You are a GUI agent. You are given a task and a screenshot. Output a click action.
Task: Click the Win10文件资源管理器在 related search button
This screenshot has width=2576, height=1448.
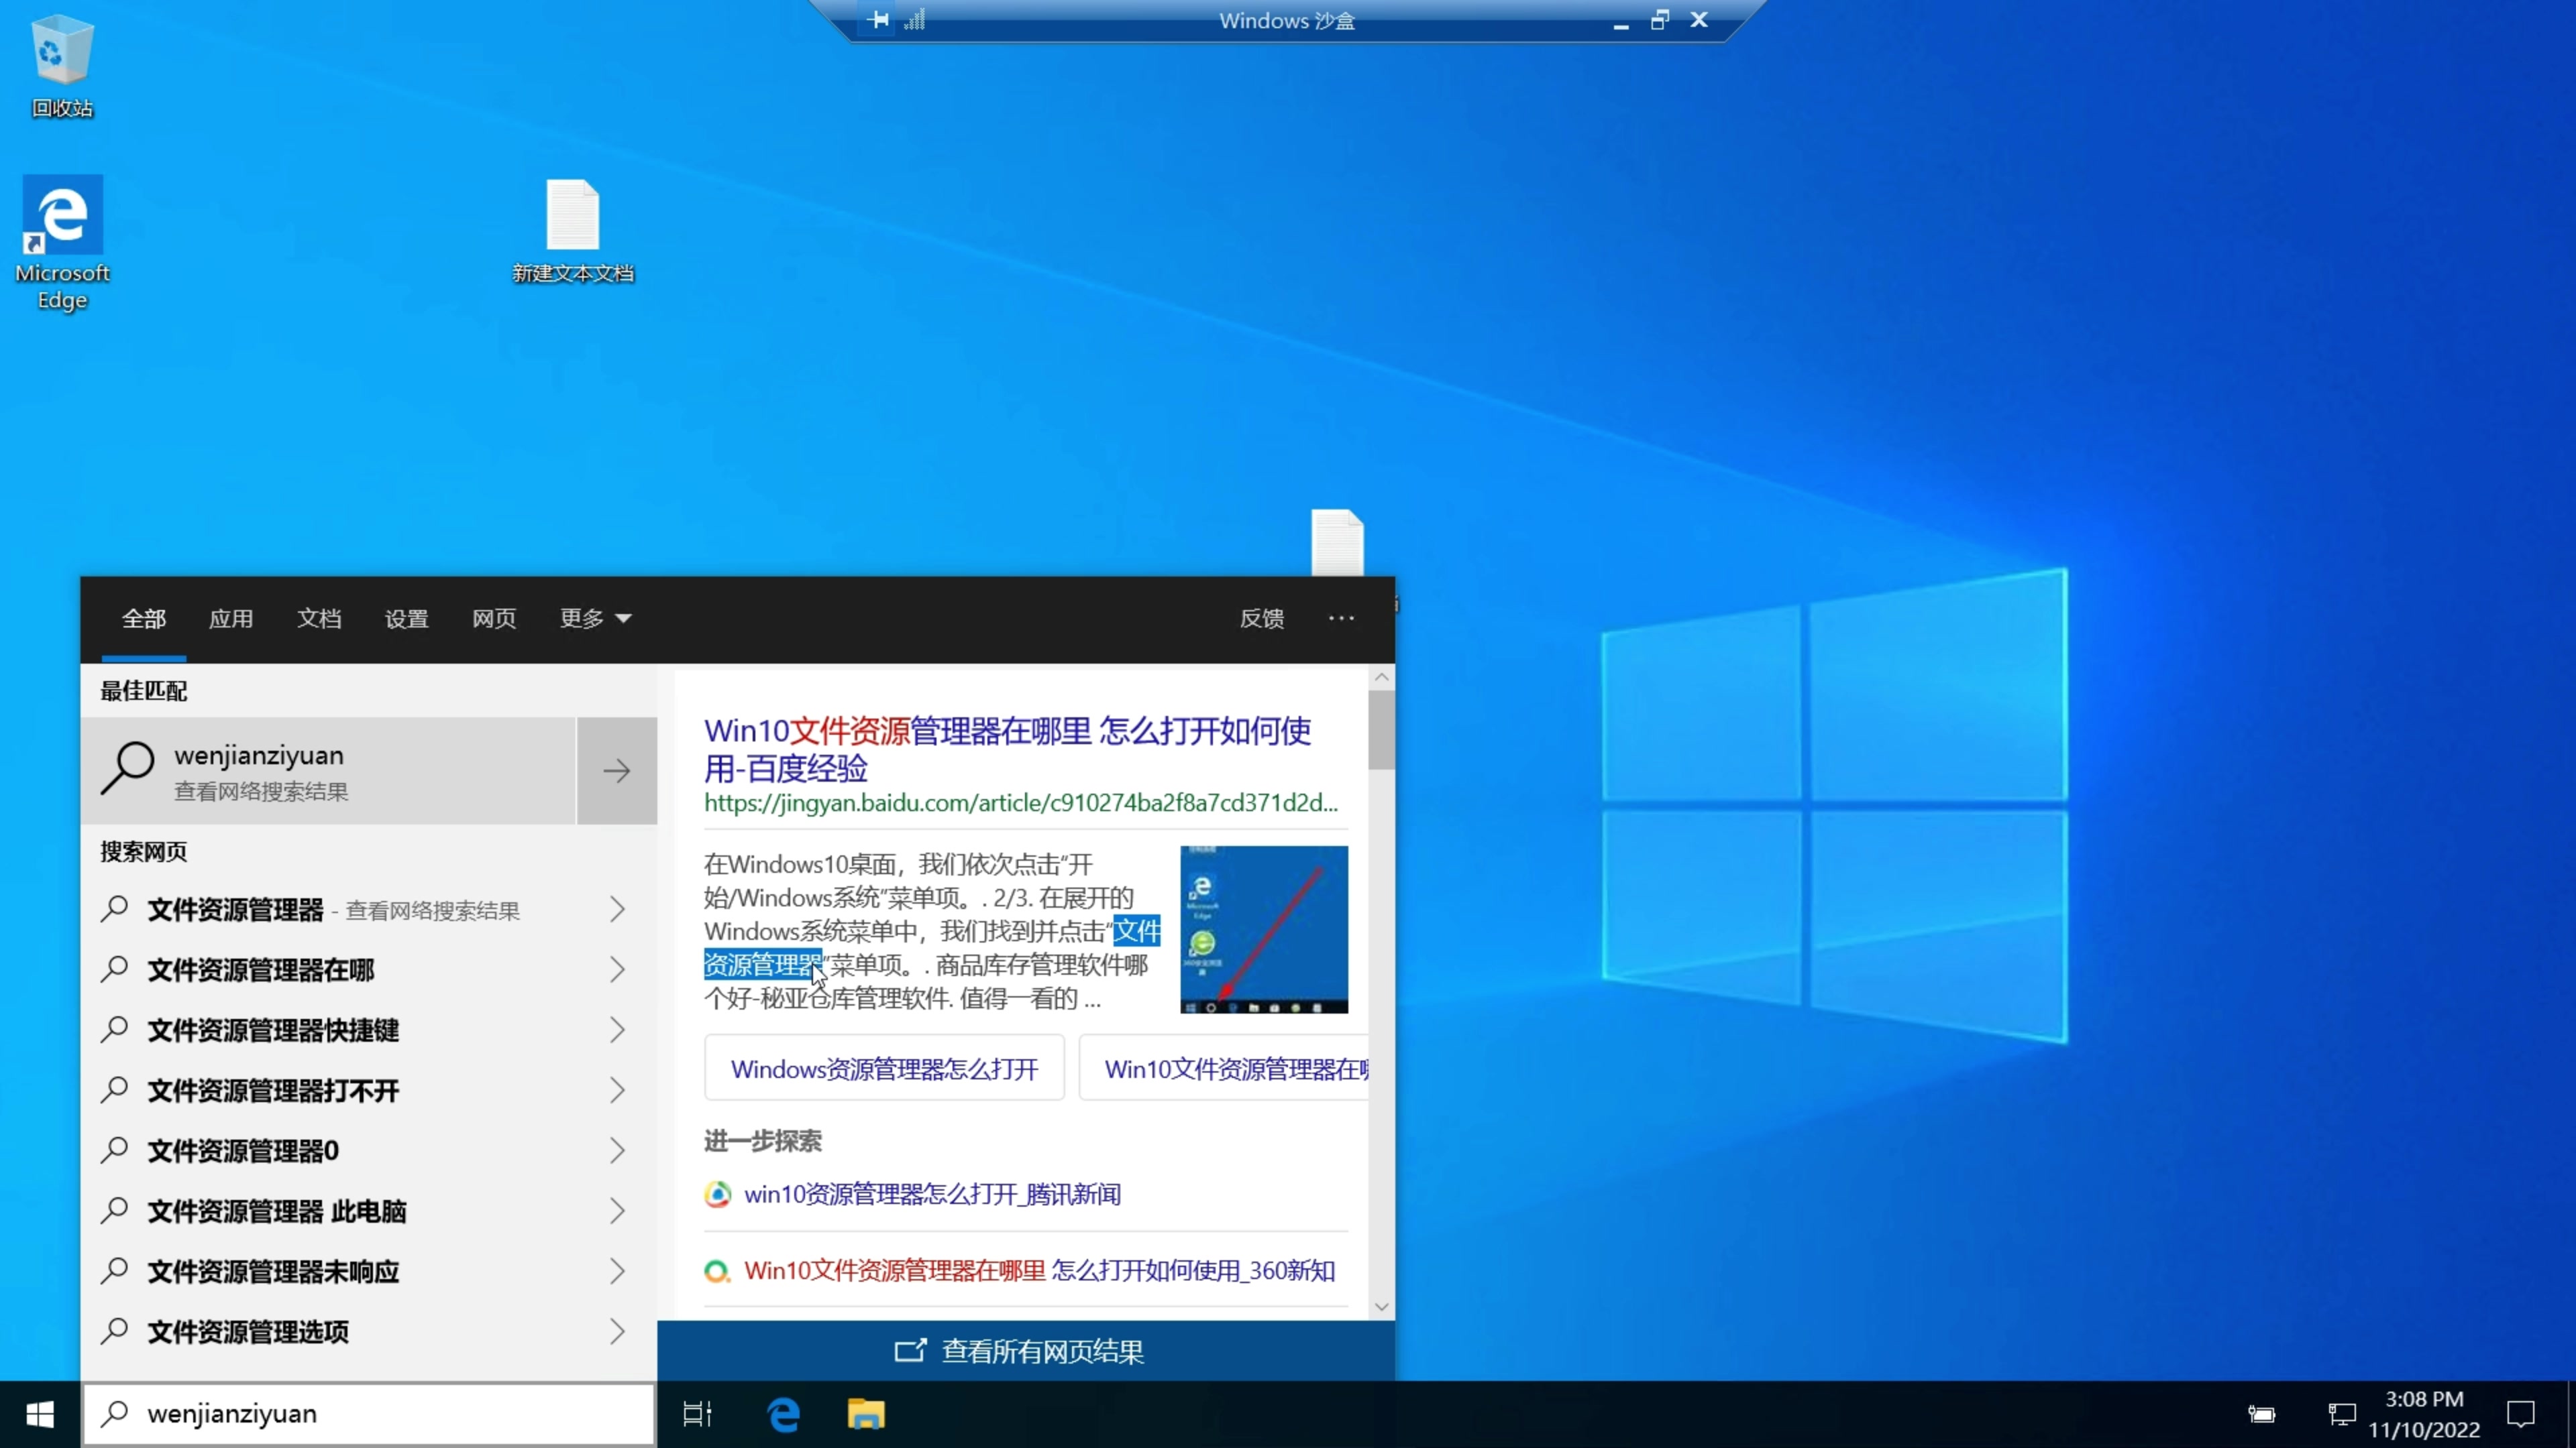click(1224, 1069)
